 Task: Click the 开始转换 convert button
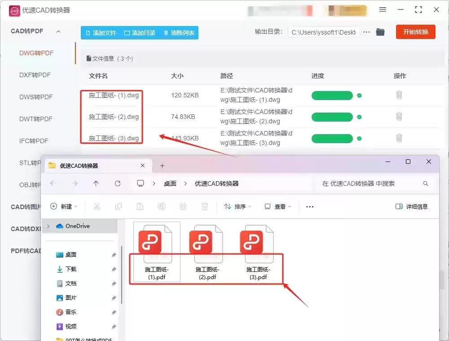point(415,32)
